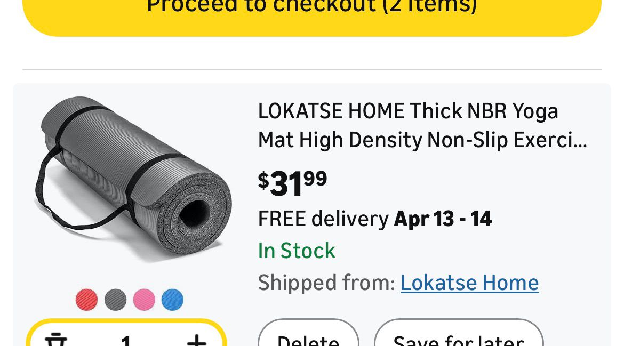Open the LOKATSE HOME yoga mat title

tap(421, 126)
